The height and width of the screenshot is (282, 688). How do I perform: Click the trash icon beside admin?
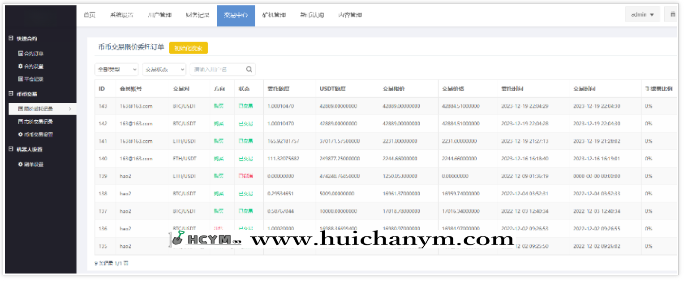coord(672,15)
